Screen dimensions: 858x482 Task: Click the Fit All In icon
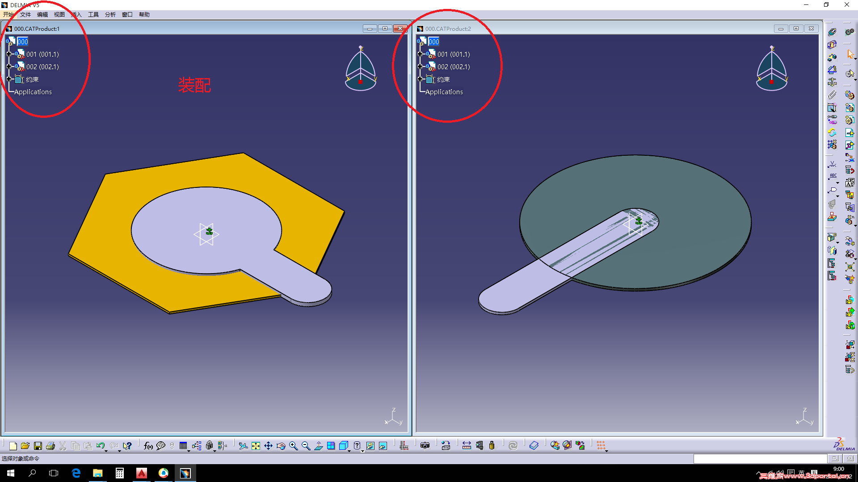(x=256, y=446)
